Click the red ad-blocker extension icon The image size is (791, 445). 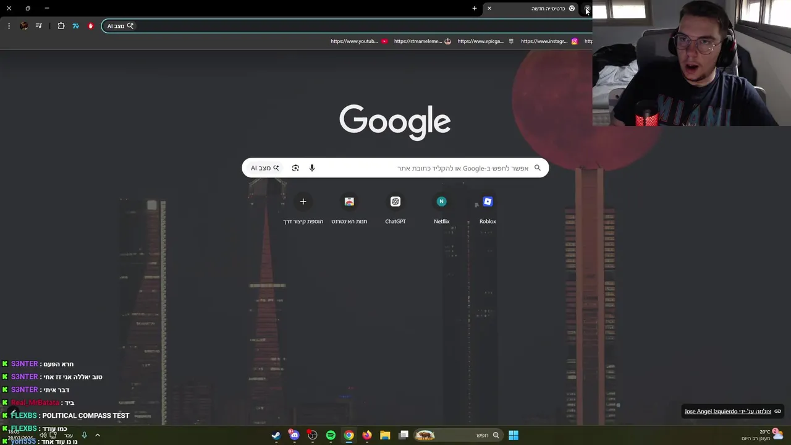(91, 26)
